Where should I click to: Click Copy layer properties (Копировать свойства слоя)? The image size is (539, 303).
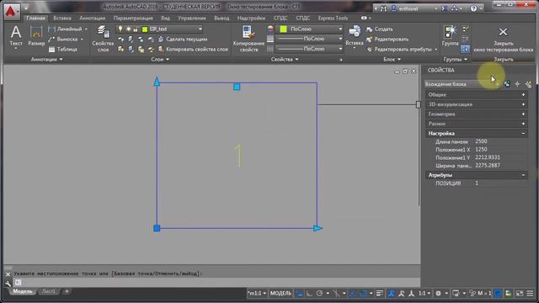(x=193, y=49)
